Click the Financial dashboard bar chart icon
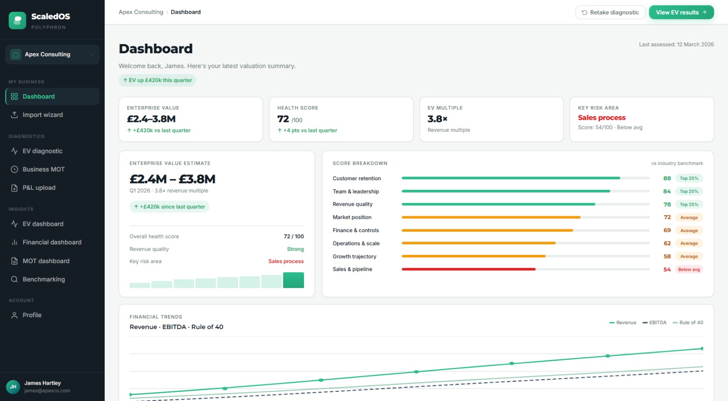Viewport: 728px width, 401px height. (15, 243)
